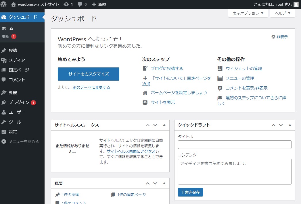301x204 pixels.
Task: Click the root user avatar icon
Action: 296,4
